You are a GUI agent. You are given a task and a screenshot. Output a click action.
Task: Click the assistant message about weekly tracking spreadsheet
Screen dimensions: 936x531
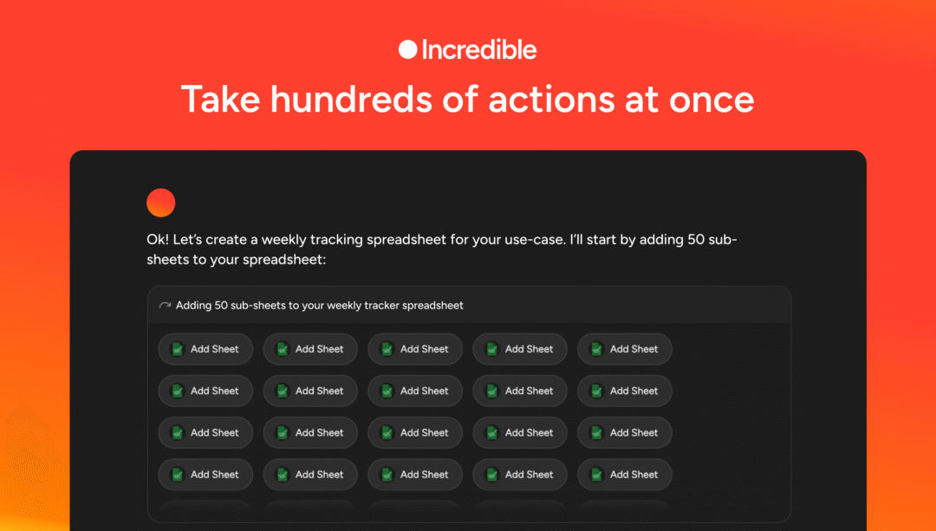[442, 249]
